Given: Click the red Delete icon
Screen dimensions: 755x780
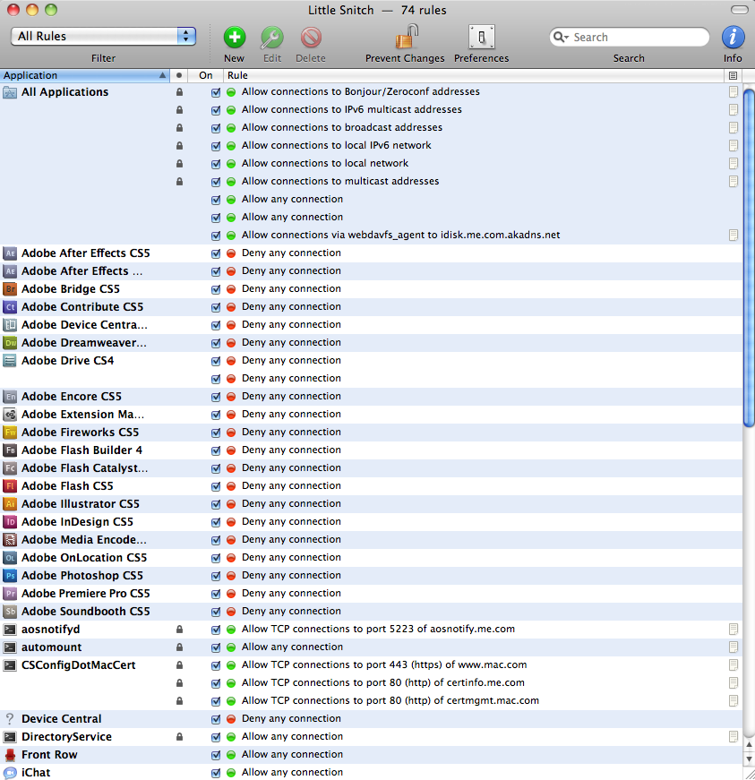Looking at the screenshot, I should [x=311, y=38].
